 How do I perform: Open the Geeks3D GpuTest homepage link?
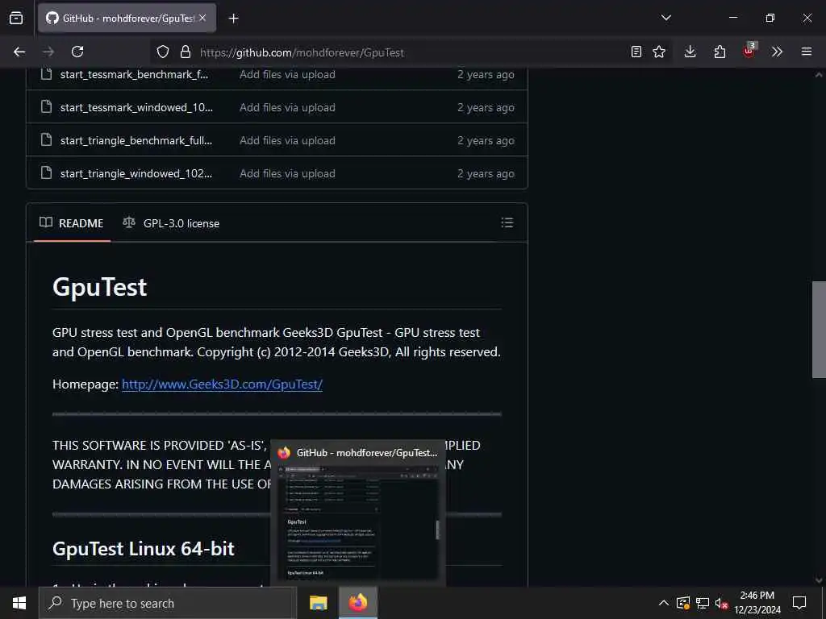tap(222, 384)
